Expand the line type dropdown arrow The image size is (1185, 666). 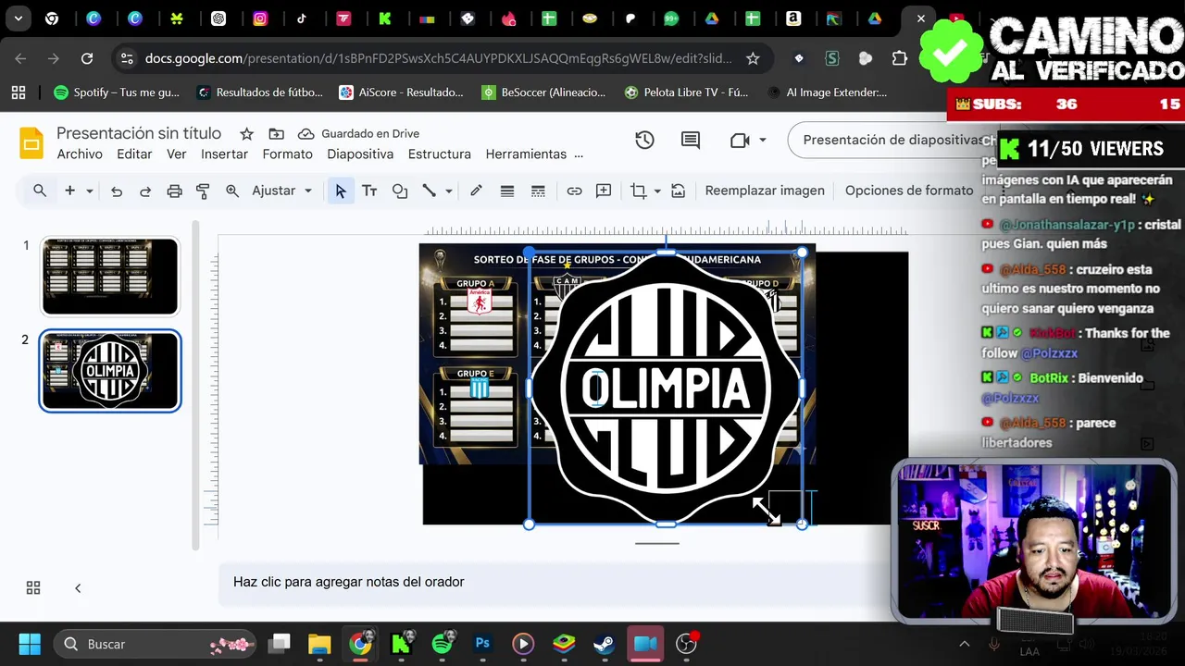tap(449, 191)
